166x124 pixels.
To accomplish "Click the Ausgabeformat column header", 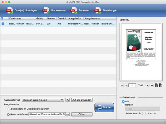I will (75, 19).
